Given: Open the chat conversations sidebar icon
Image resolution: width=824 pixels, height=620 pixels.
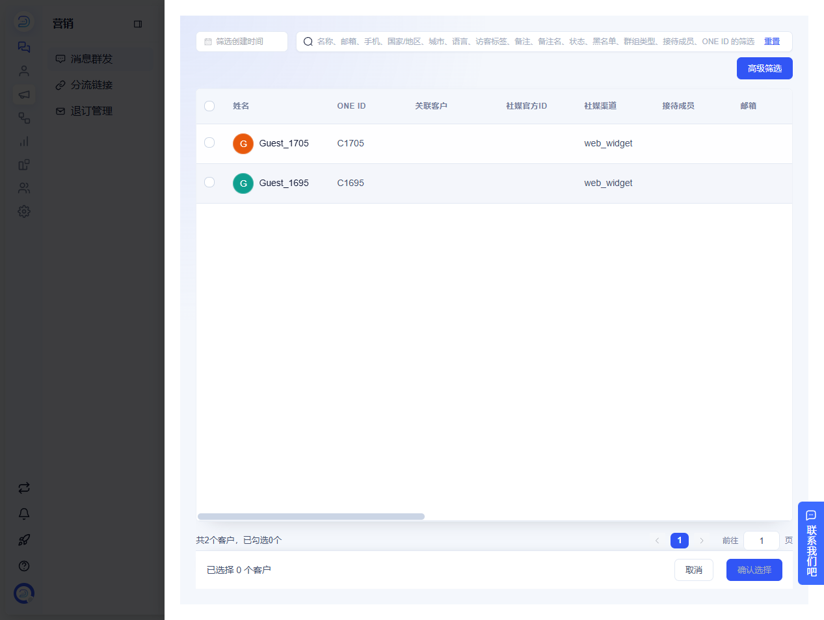Looking at the screenshot, I should tap(24, 47).
